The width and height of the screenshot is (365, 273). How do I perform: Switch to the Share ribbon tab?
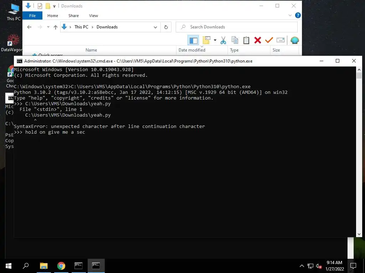(73, 16)
